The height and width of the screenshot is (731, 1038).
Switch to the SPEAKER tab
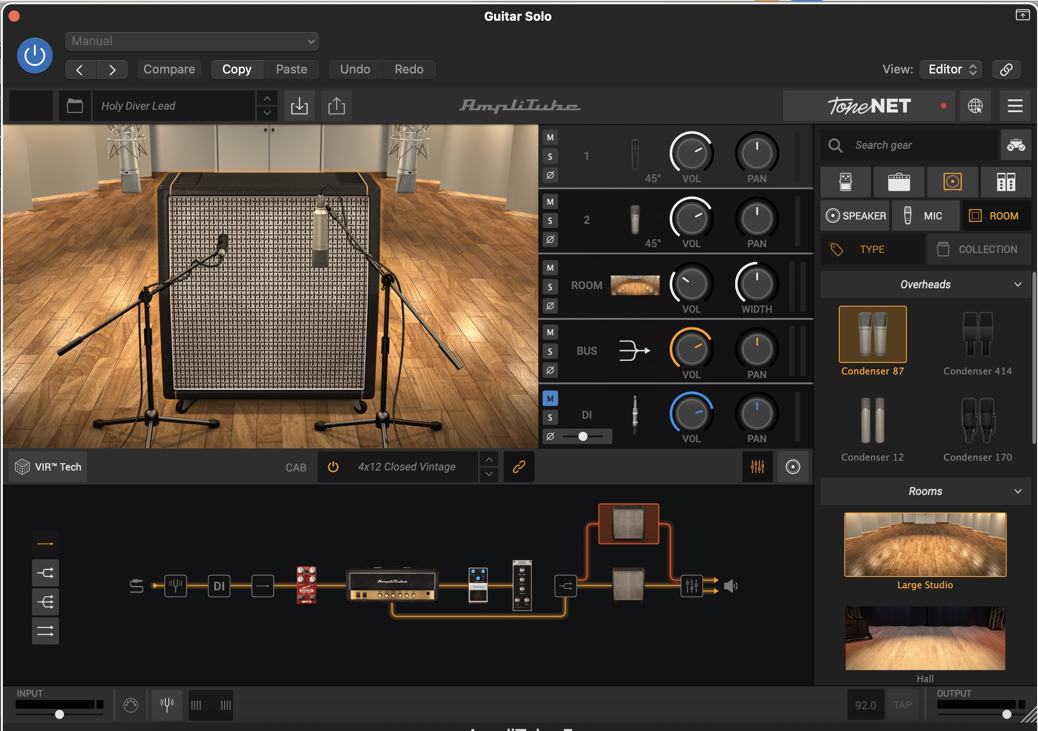[855, 216]
